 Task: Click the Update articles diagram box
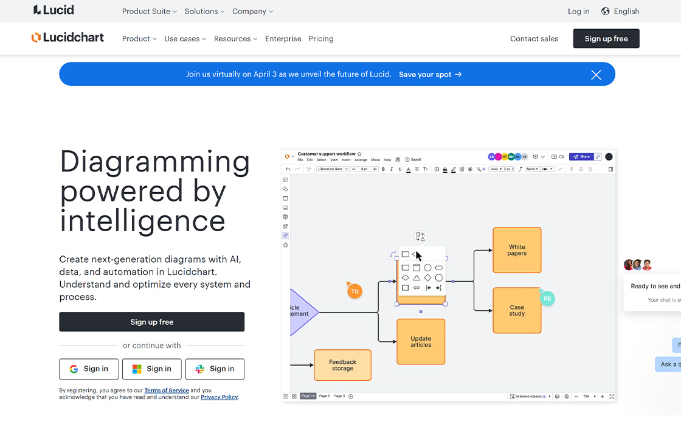point(421,341)
